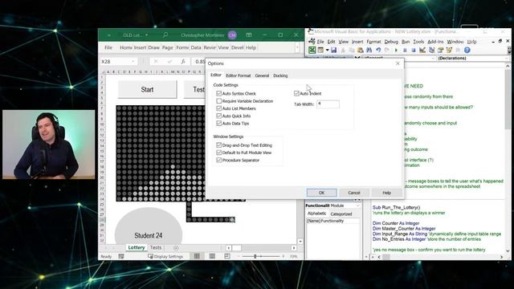514x289 pixels.
Task: Close the Options dialog with the X
Action: point(398,63)
